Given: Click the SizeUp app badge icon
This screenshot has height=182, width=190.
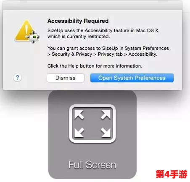Looking at the screenshot, I should pos(33,37).
